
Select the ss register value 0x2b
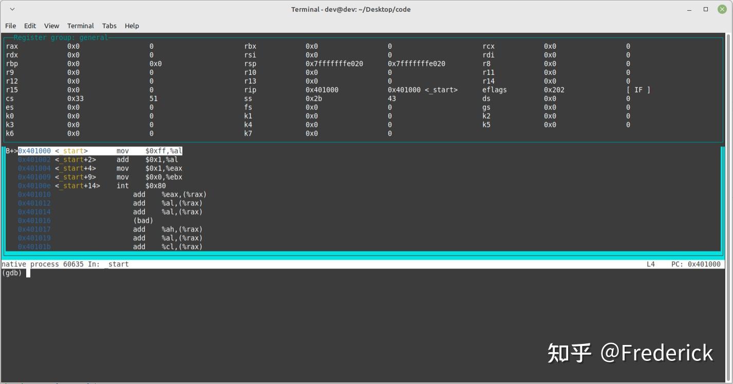313,99
